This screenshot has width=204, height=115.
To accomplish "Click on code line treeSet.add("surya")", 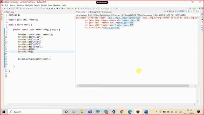I will tap(30, 39).
